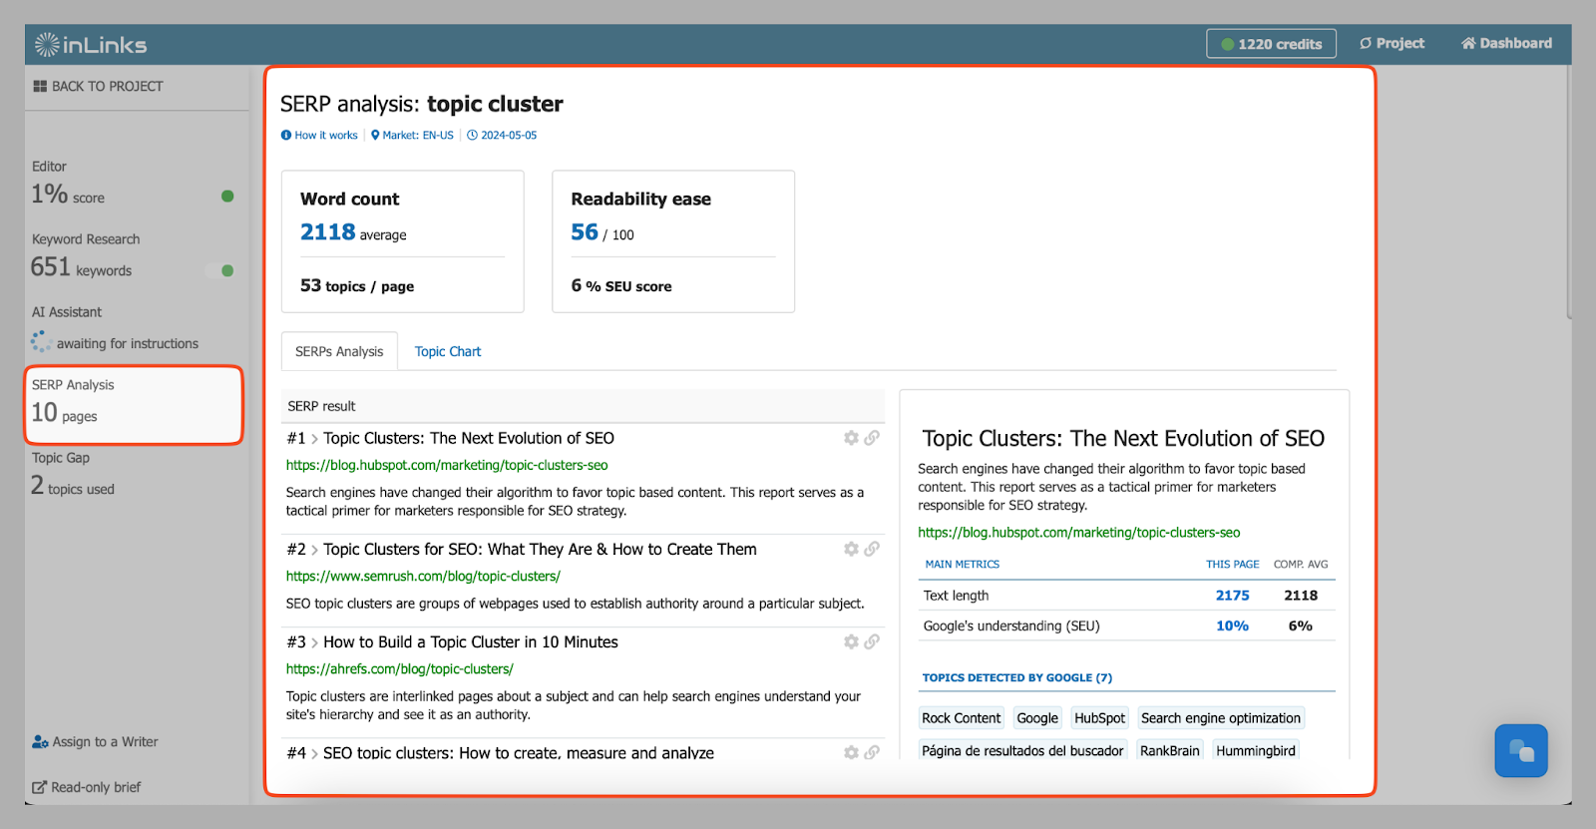Viewport: 1596px width, 829px height.
Task: Click the clock icon beside 2024-05-05
Action: [473, 136]
